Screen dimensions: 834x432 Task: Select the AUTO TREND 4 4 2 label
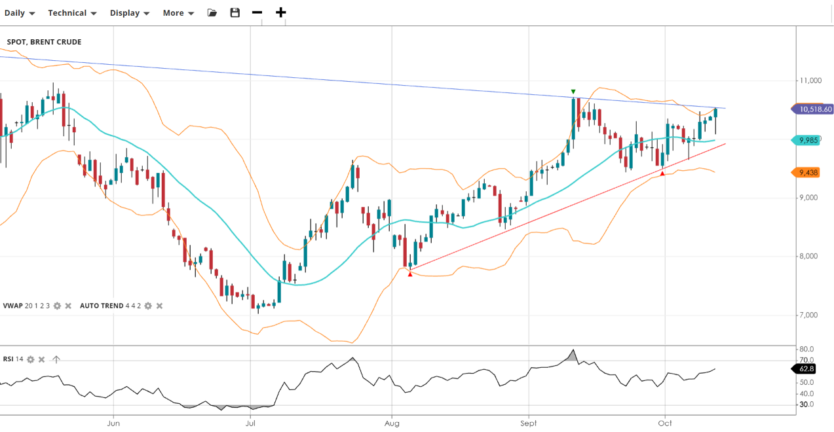click(x=110, y=306)
